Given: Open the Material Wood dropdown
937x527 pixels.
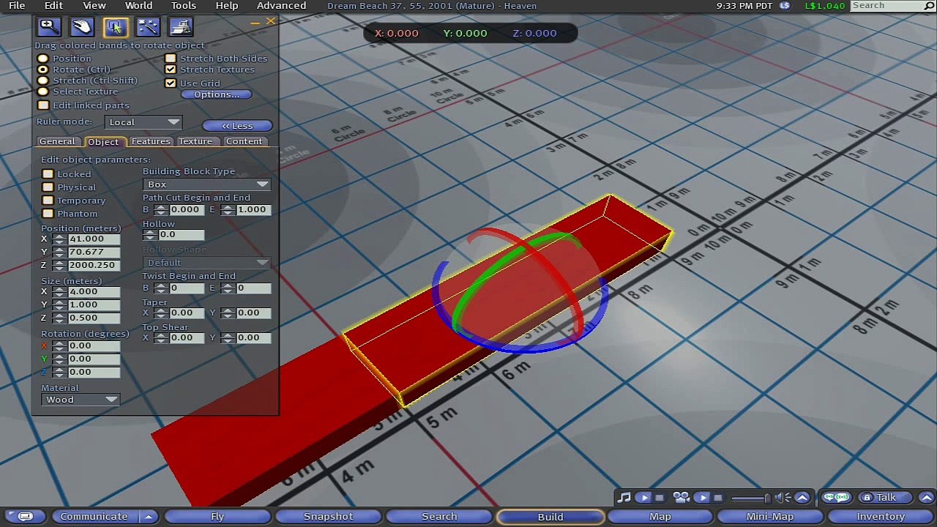Looking at the screenshot, I should 81,400.
